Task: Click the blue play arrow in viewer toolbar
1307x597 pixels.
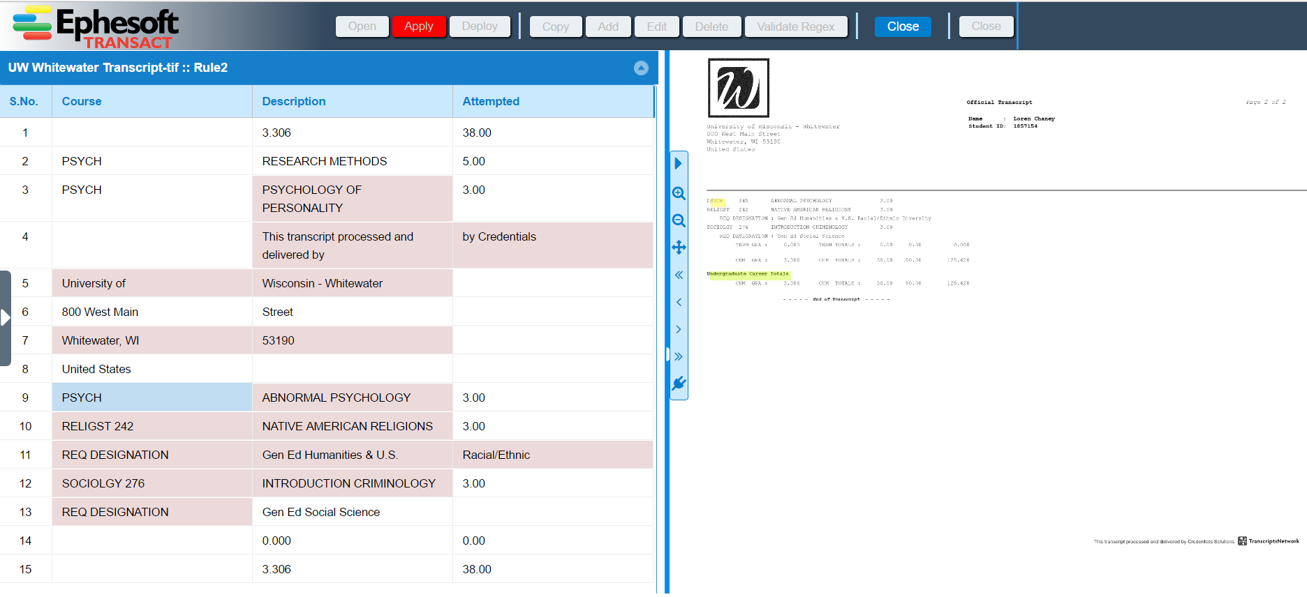Action: click(678, 164)
